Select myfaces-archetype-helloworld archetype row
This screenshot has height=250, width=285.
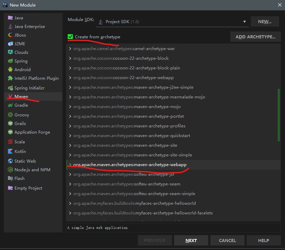tap(173, 203)
